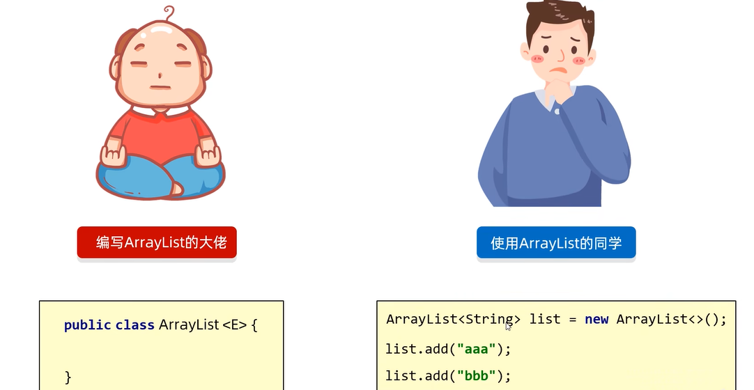This screenshot has height=390, width=754.
Task: Click the <E> generic type parameter
Action: coord(235,325)
